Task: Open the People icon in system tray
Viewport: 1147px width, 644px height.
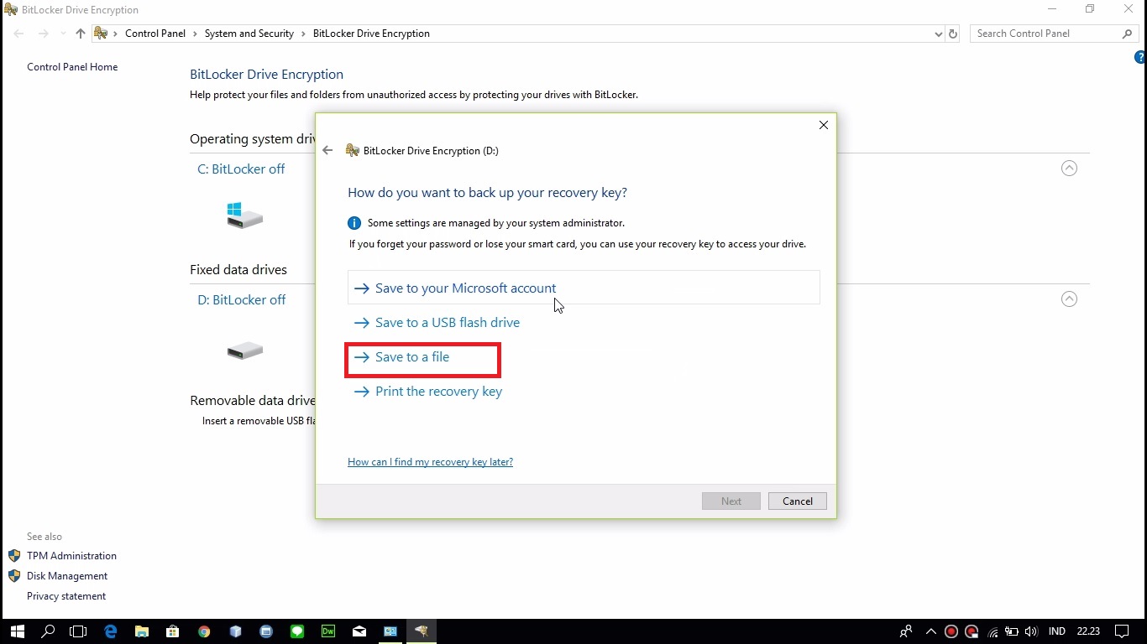Action: click(x=906, y=631)
